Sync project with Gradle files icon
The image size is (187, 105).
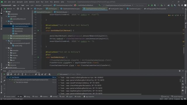click(x=169, y=5)
